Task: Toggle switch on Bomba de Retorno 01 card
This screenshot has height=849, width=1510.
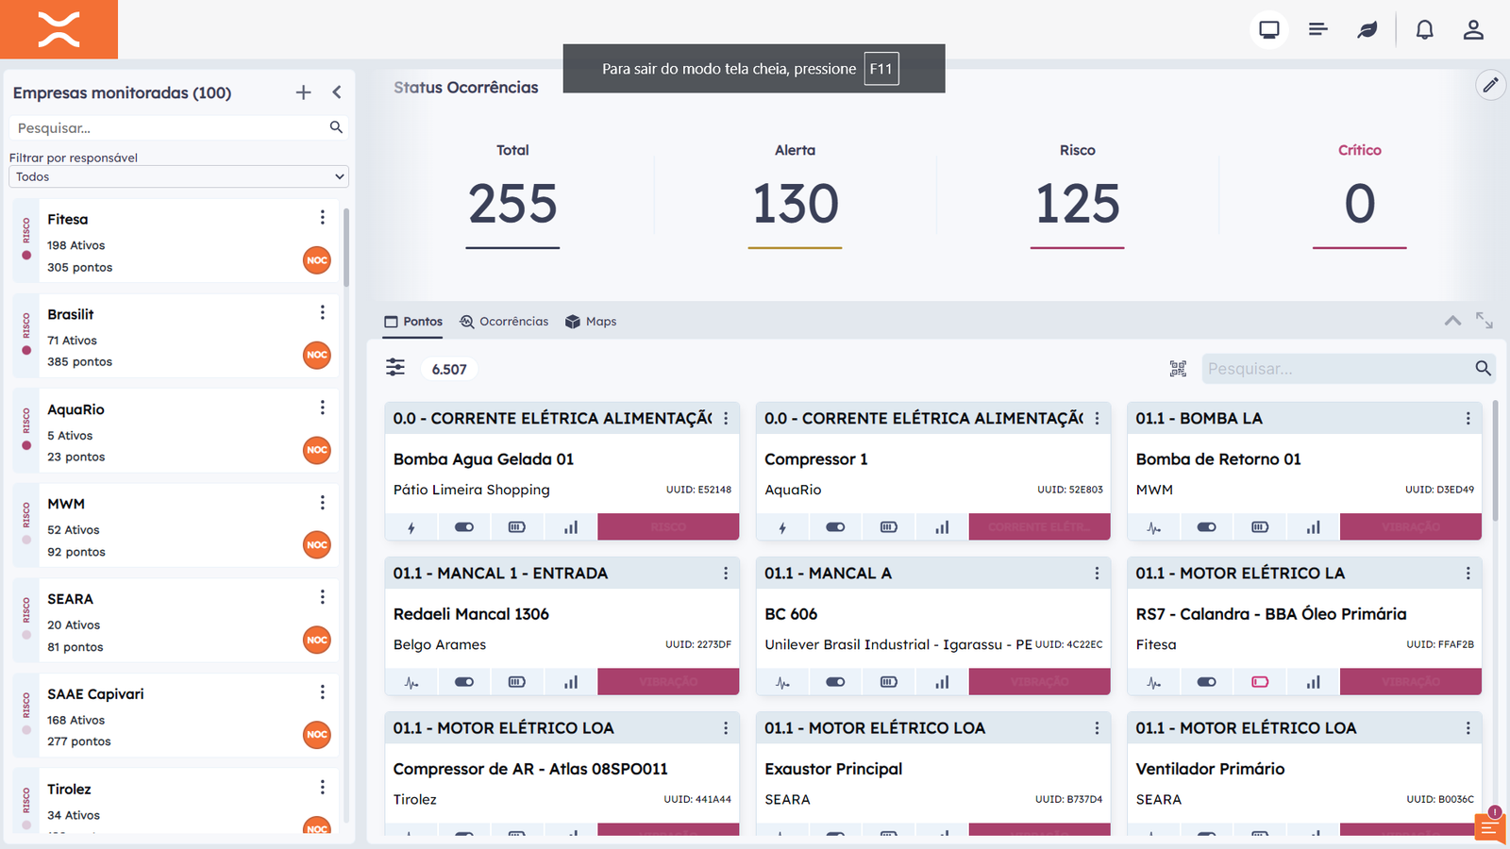Action: 1206,527
